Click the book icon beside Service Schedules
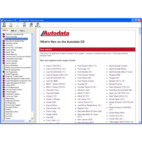 coord(4,61)
